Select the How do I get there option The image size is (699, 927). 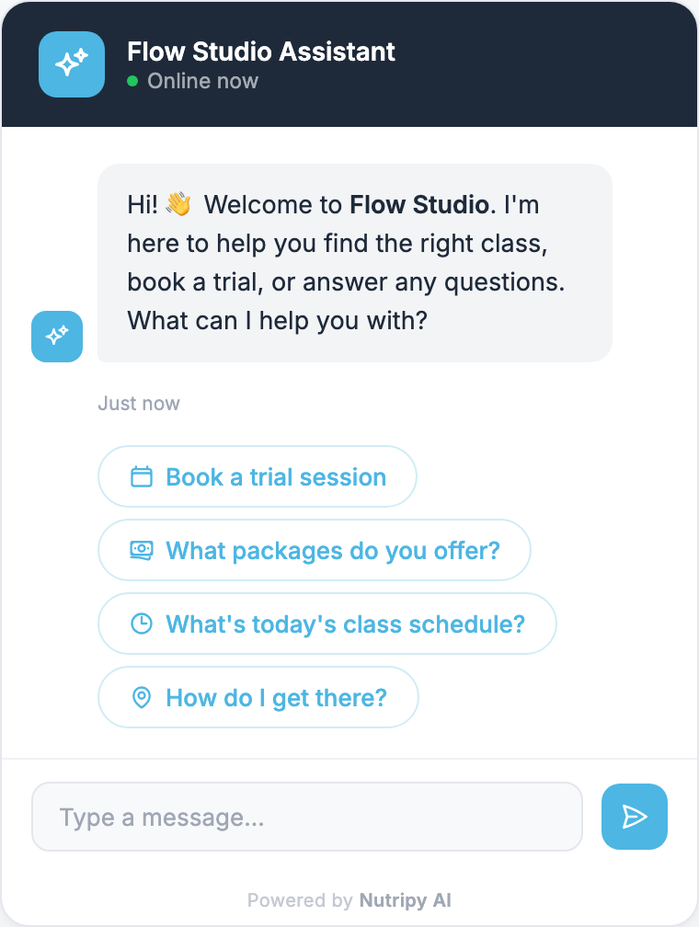pyautogui.click(x=258, y=697)
